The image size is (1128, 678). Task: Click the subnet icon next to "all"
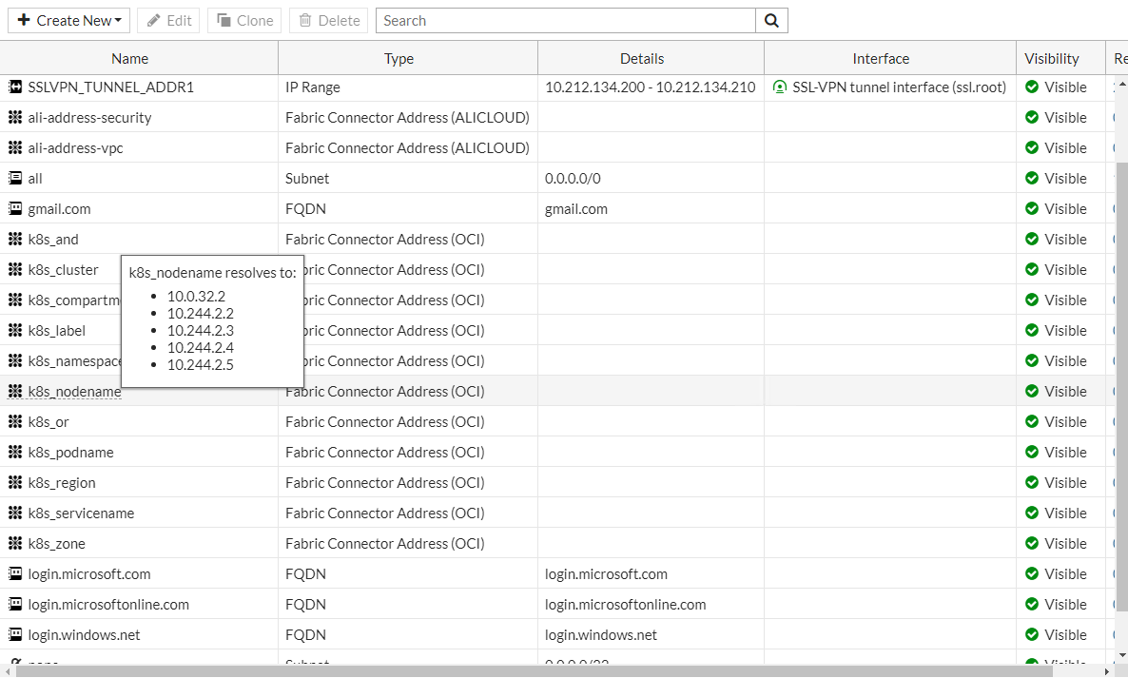point(14,178)
